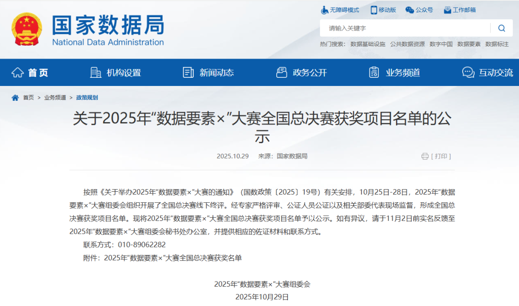
Task: Open the attachment 大赛全国总决赛获奖名单
Action: [x=173, y=258]
